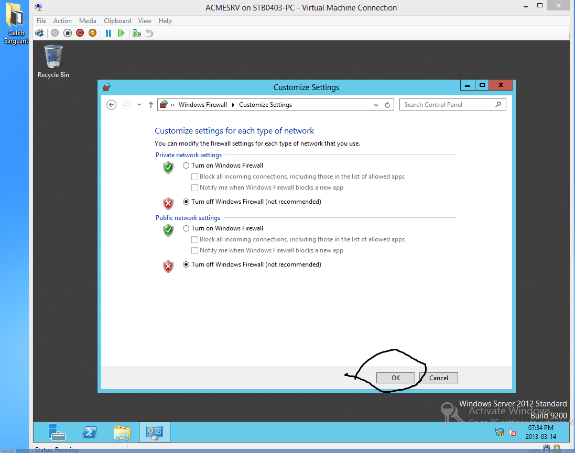
Task: Click the back arrow in Customize Settings
Action: coord(112,105)
